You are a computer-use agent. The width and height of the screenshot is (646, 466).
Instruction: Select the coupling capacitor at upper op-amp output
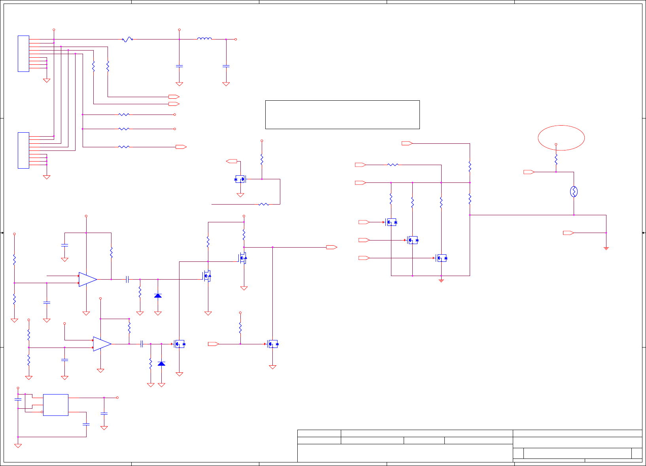(127, 279)
